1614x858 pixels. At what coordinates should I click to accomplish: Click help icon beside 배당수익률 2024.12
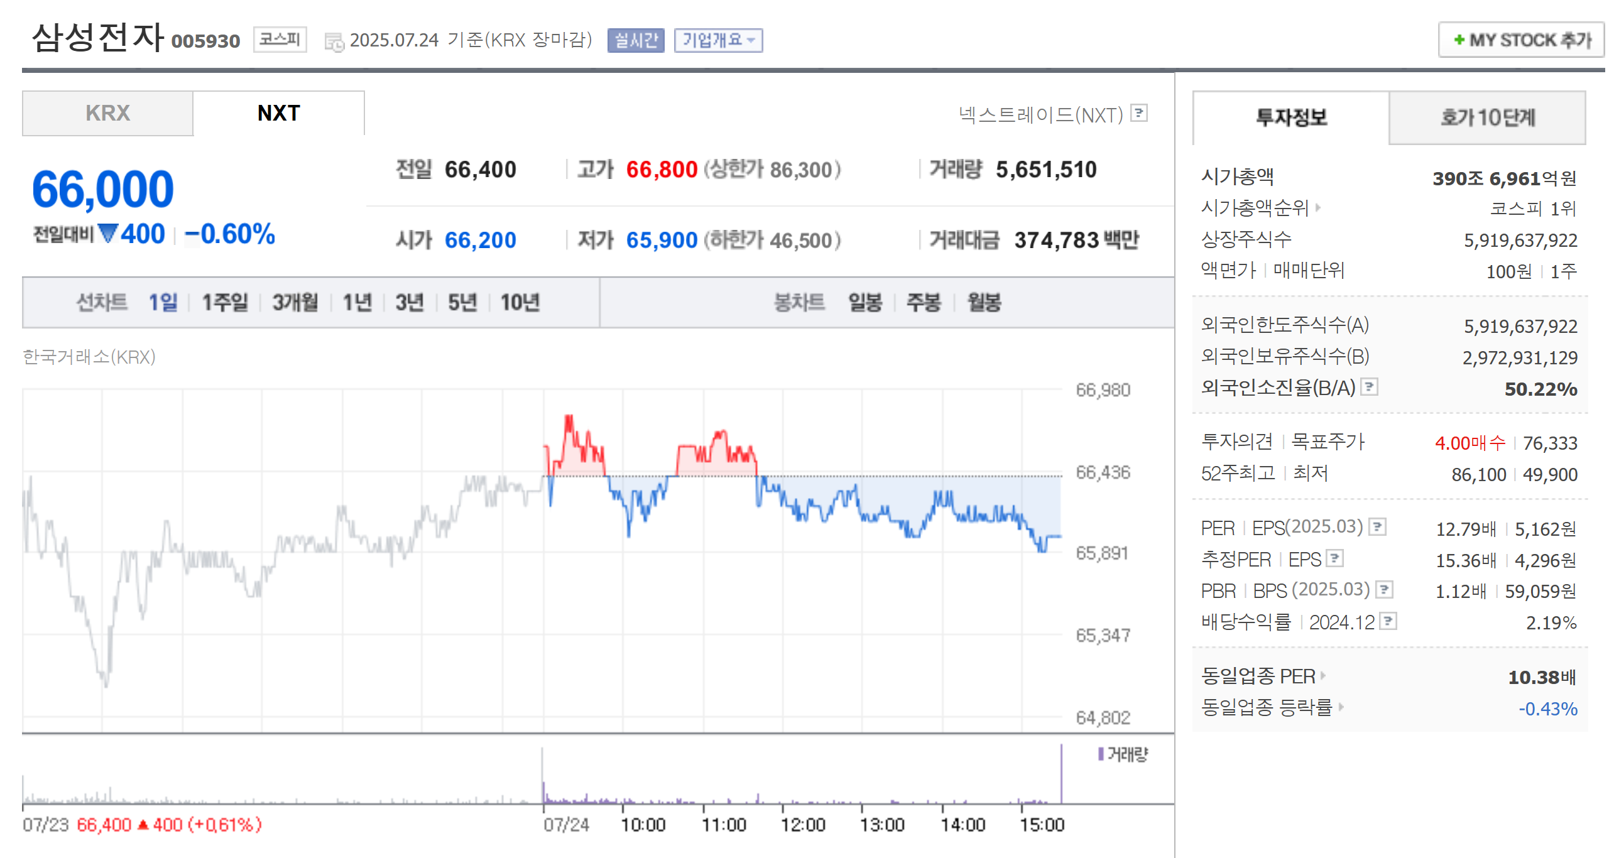click(x=1388, y=621)
